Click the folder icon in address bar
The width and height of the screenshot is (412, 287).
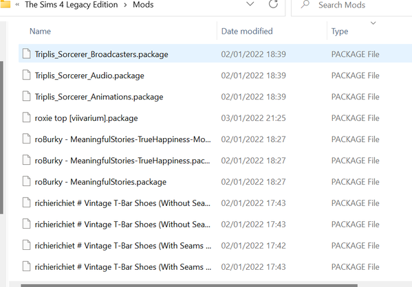coord(5,4)
